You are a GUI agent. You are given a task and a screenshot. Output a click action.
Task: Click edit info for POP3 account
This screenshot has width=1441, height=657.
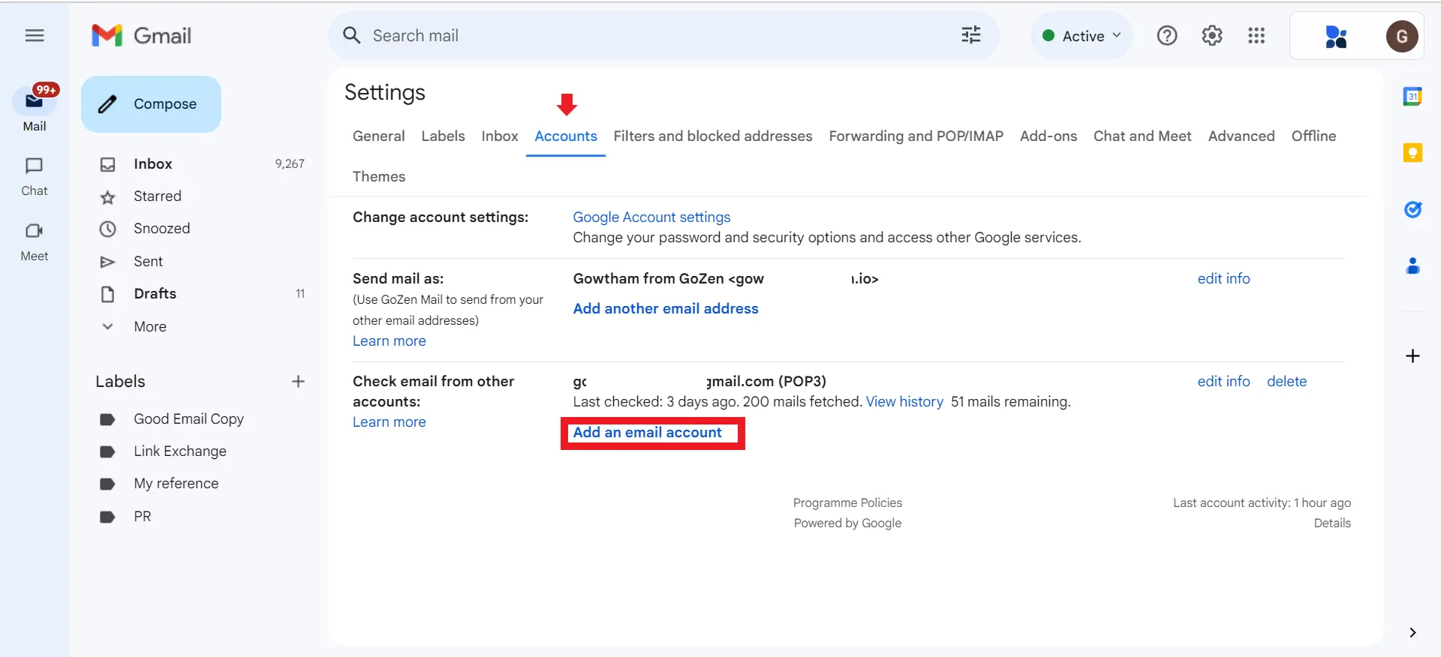[x=1223, y=381]
